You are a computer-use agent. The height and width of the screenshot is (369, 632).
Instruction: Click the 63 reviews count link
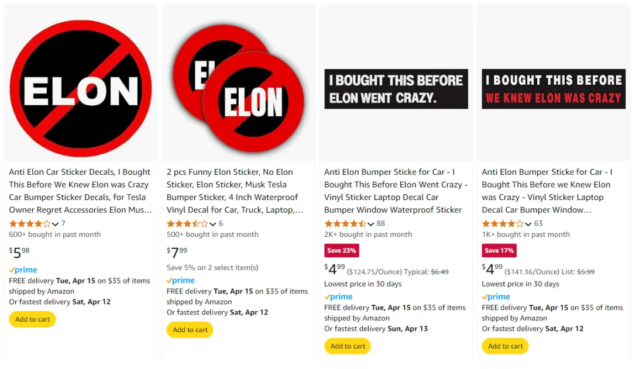coord(538,223)
